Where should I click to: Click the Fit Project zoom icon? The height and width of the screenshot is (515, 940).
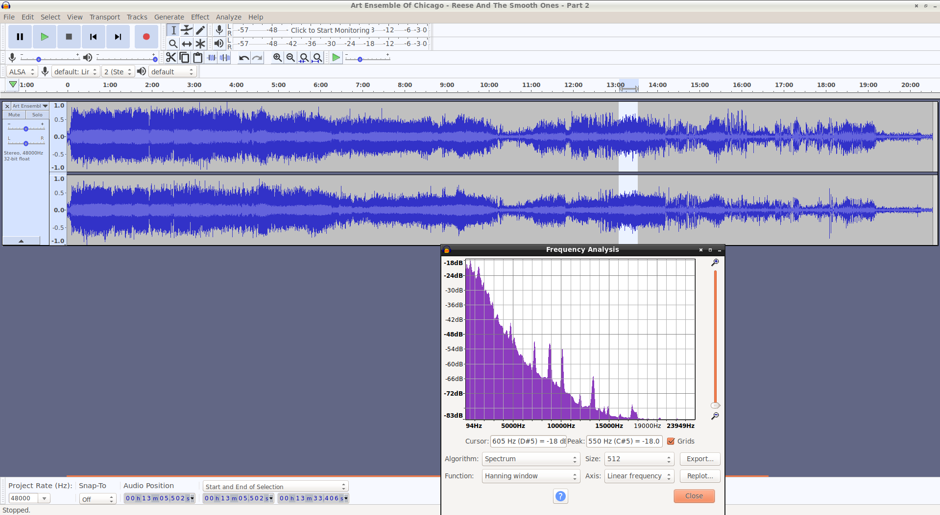tap(317, 58)
